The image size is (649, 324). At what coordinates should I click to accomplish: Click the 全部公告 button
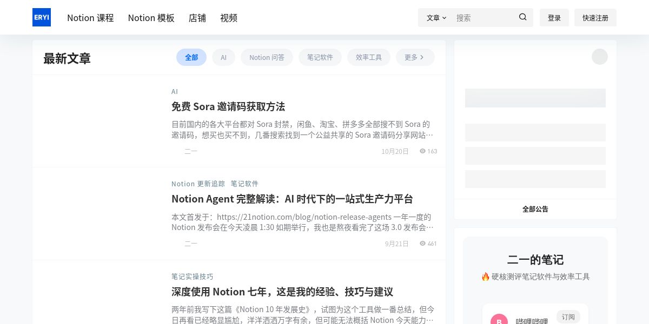coord(535,209)
